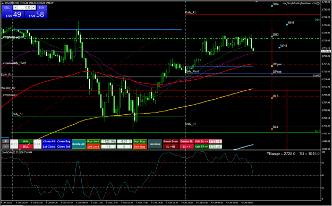Image resolution: width=332 pixels, height=206 pixels.
Task: Click the Edit SL >> button
Action: click(201, 141)
